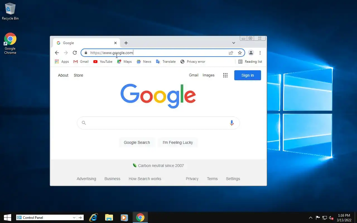Open the Gmail link on the Google page

[x=194, y=75]
